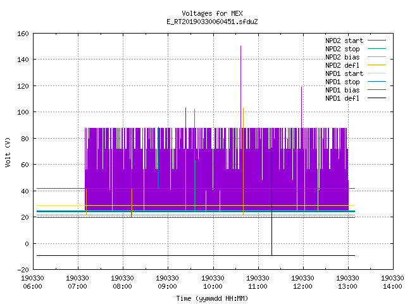Click the 80 y-axis tick label

click(25, 139)
